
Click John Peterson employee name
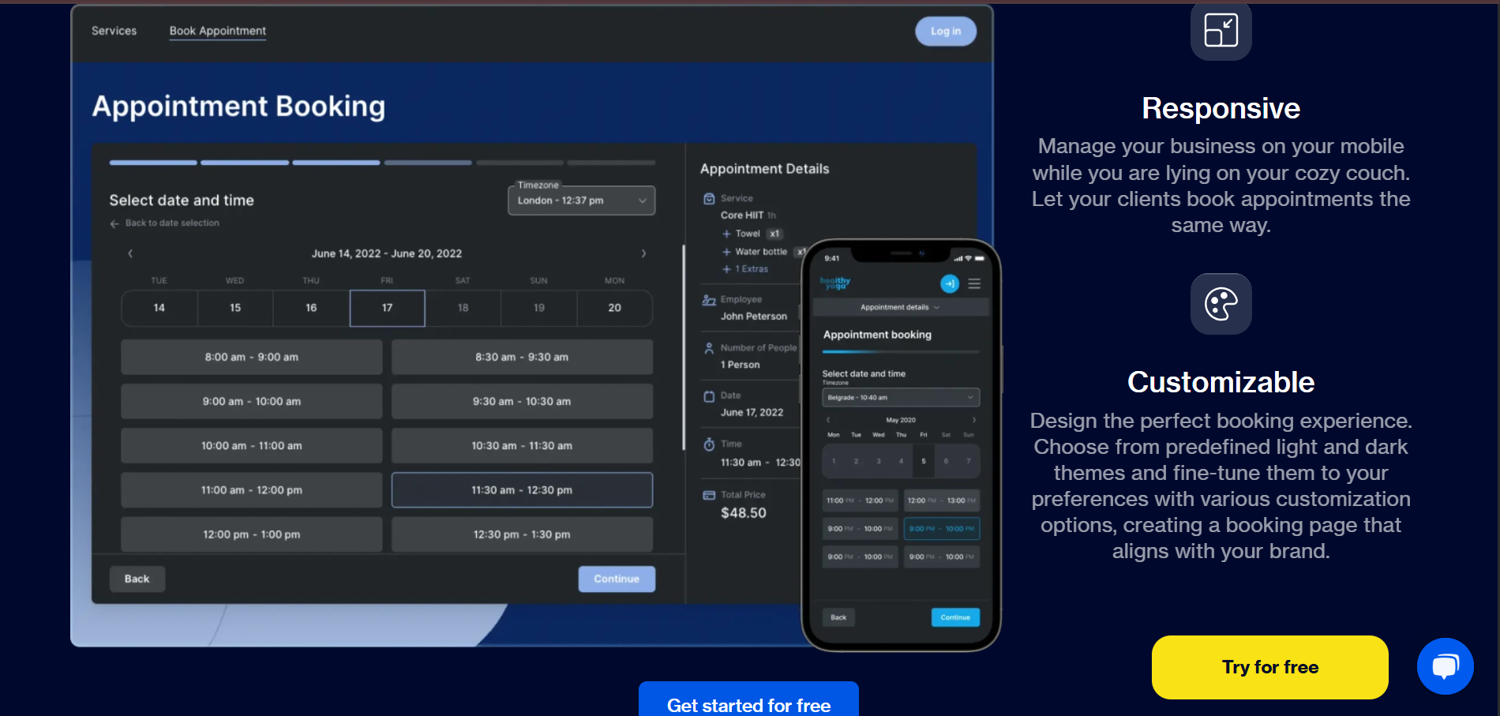click(x=754, y=317)
